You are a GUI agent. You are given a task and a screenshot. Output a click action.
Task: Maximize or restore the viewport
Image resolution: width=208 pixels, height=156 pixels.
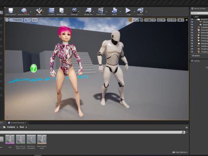(187, 20)
